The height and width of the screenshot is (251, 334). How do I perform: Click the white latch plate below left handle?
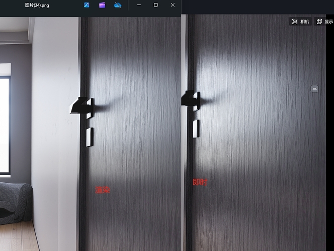(90, 137)
